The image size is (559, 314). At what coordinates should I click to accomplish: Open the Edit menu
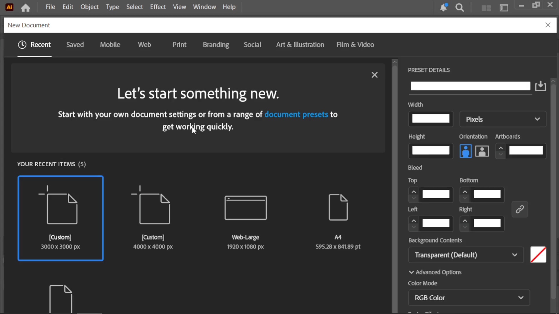[x=68, y=7]
